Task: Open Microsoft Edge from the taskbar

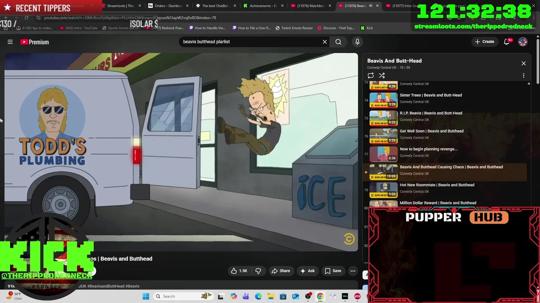Action: (258, 297)
